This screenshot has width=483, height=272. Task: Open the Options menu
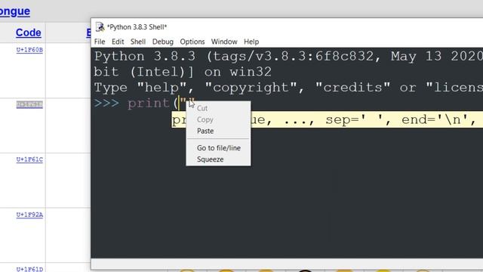192,42
